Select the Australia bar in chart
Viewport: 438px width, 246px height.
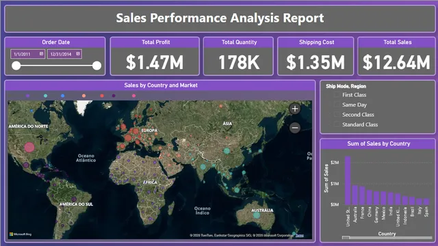click(x=355, y=195)
